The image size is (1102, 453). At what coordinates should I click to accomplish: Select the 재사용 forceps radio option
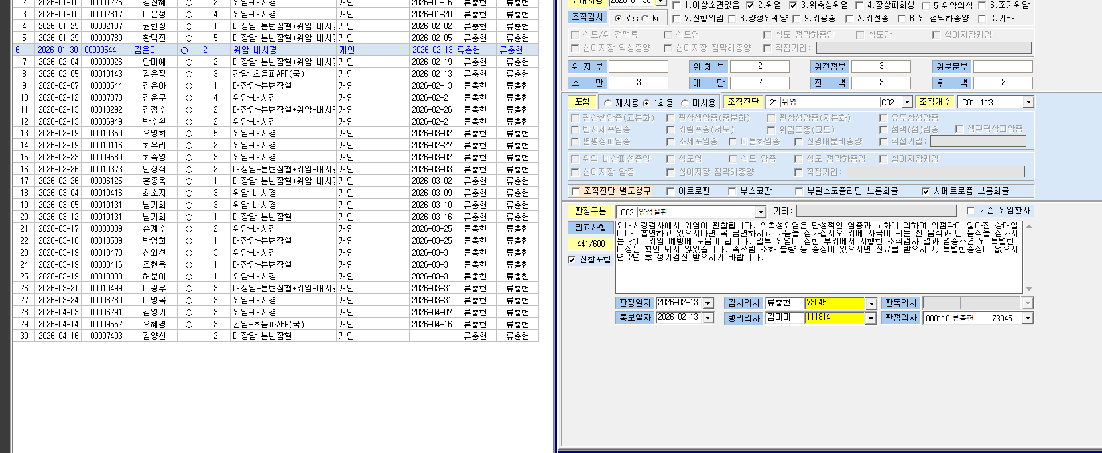[607, 103]
